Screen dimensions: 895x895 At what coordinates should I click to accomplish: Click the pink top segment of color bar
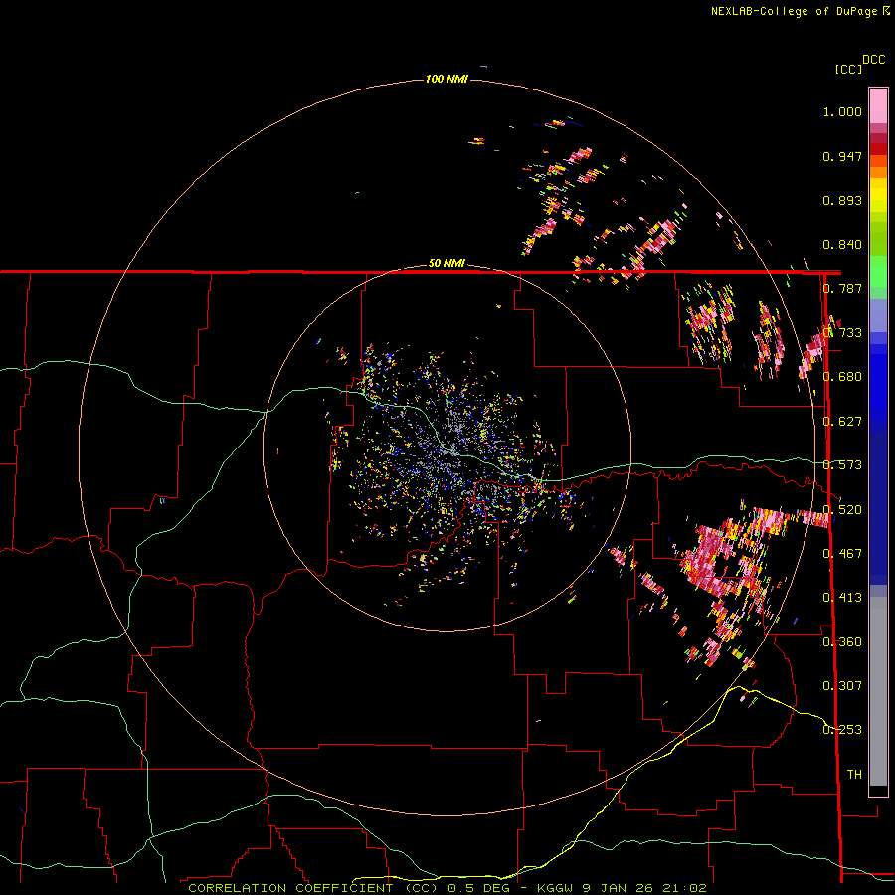click(878, 105)
